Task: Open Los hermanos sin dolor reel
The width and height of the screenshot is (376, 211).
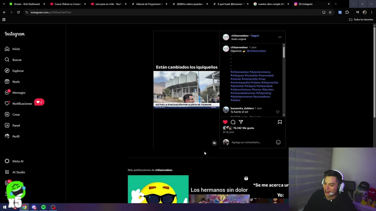Action: [x=219, y=189]
